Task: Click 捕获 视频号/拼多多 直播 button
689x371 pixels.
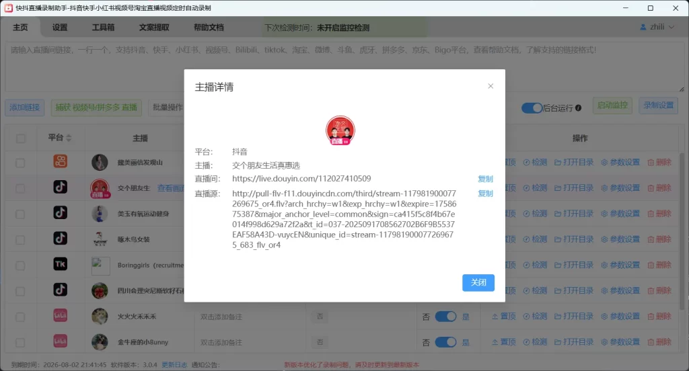Action: (x=96, y=107)
